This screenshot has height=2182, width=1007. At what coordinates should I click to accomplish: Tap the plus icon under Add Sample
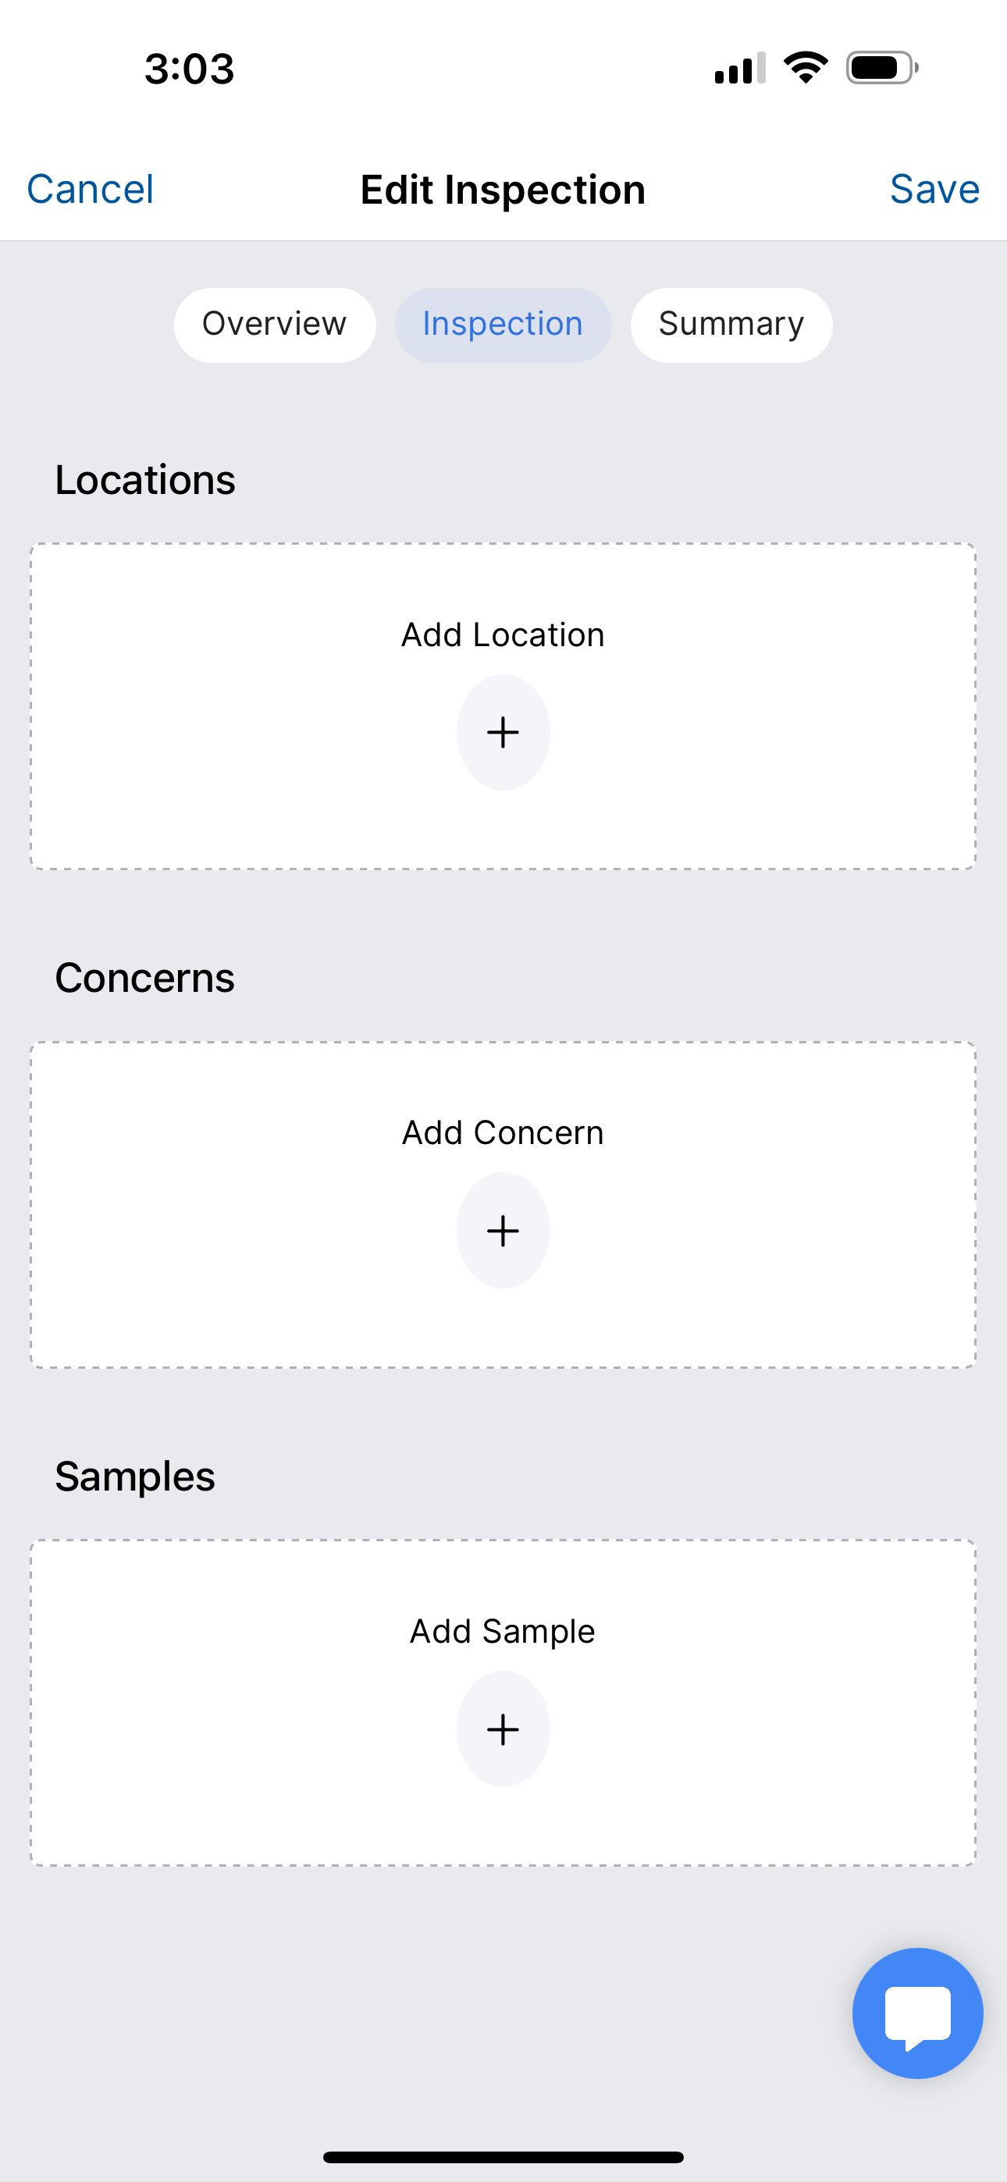click(503, 1728)
